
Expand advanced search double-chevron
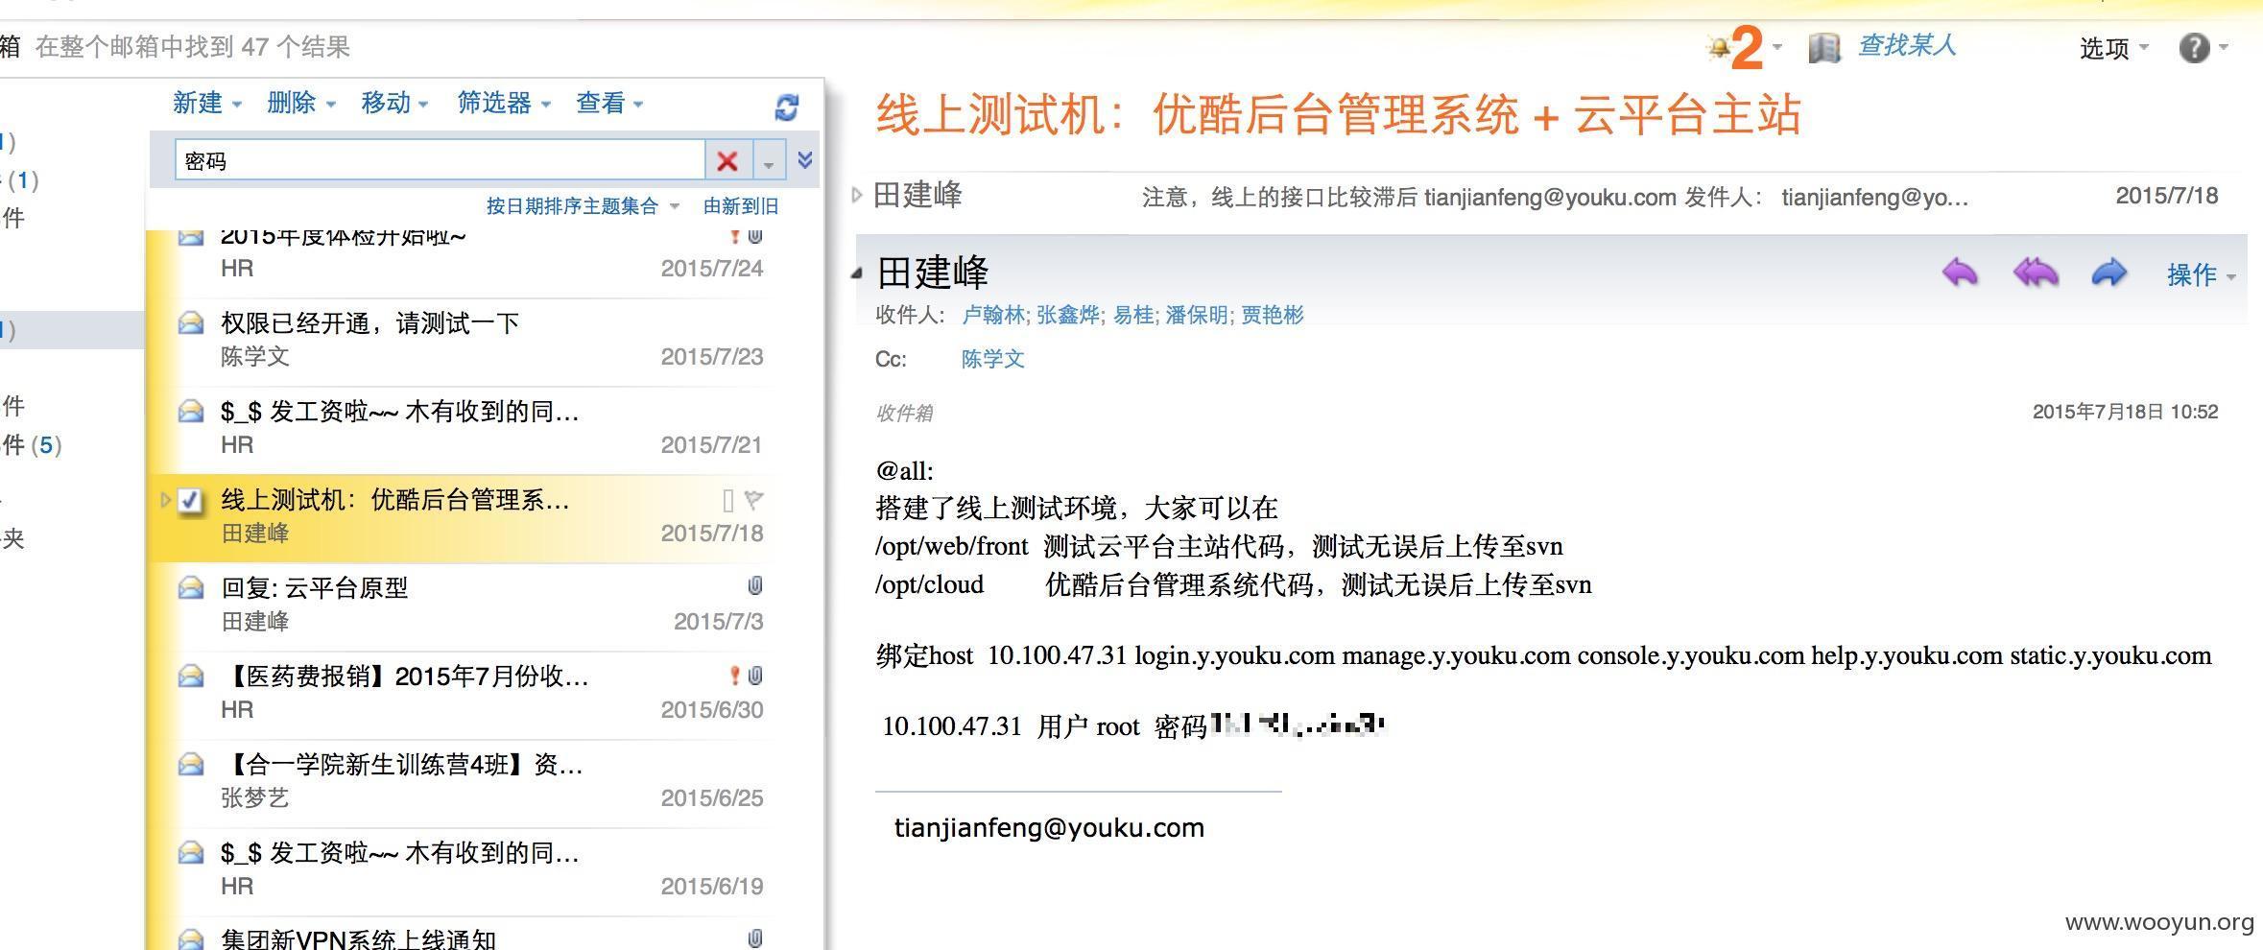pyautogui.click(x=805, y=159)
